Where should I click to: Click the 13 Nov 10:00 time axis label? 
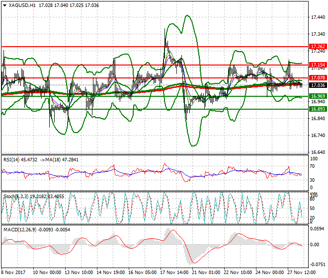coord(78,273)
